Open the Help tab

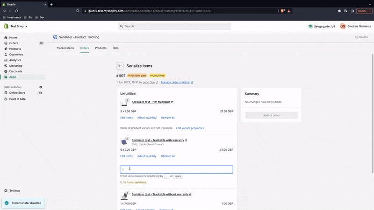115,48
